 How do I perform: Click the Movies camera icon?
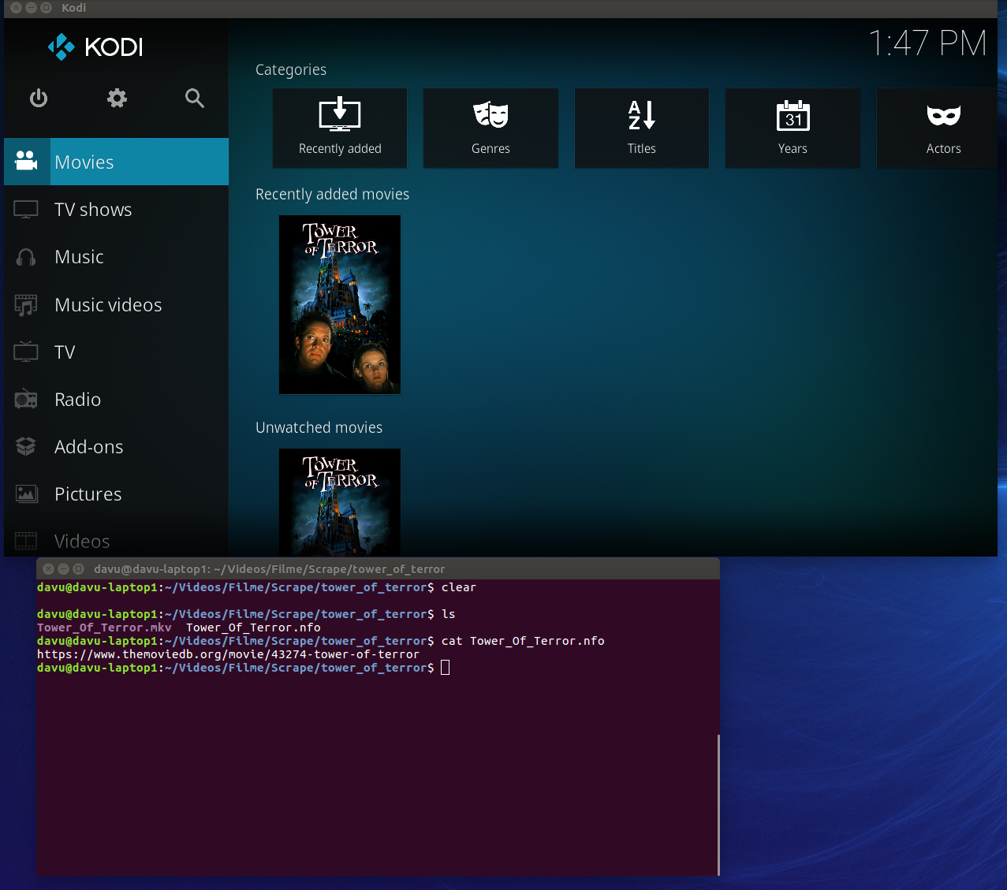[x=26, y=162]
